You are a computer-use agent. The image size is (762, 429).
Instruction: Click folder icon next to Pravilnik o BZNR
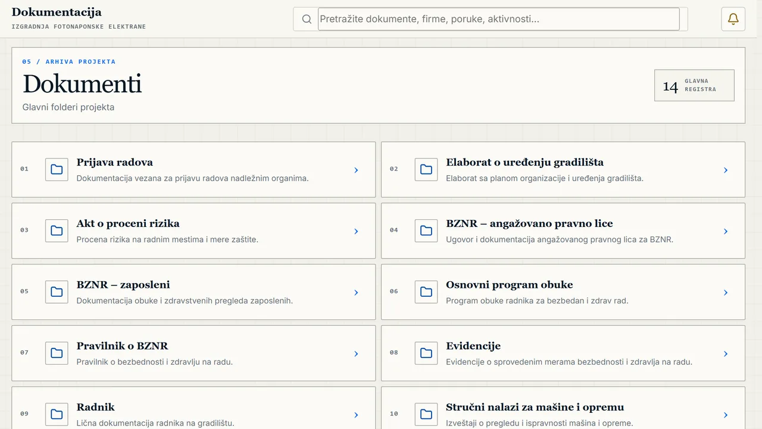tap(57, 353)
